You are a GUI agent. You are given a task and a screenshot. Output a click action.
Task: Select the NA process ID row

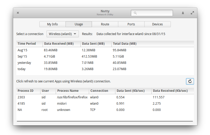click(x=105, y=110)
